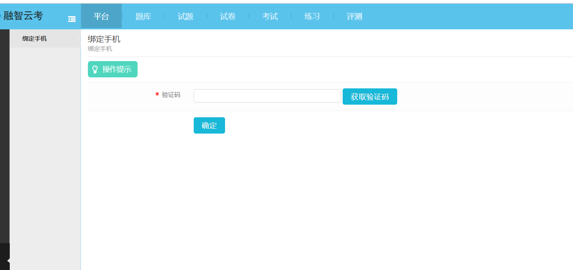Expand the 操作提示 tips button

[x=113, y=69]
